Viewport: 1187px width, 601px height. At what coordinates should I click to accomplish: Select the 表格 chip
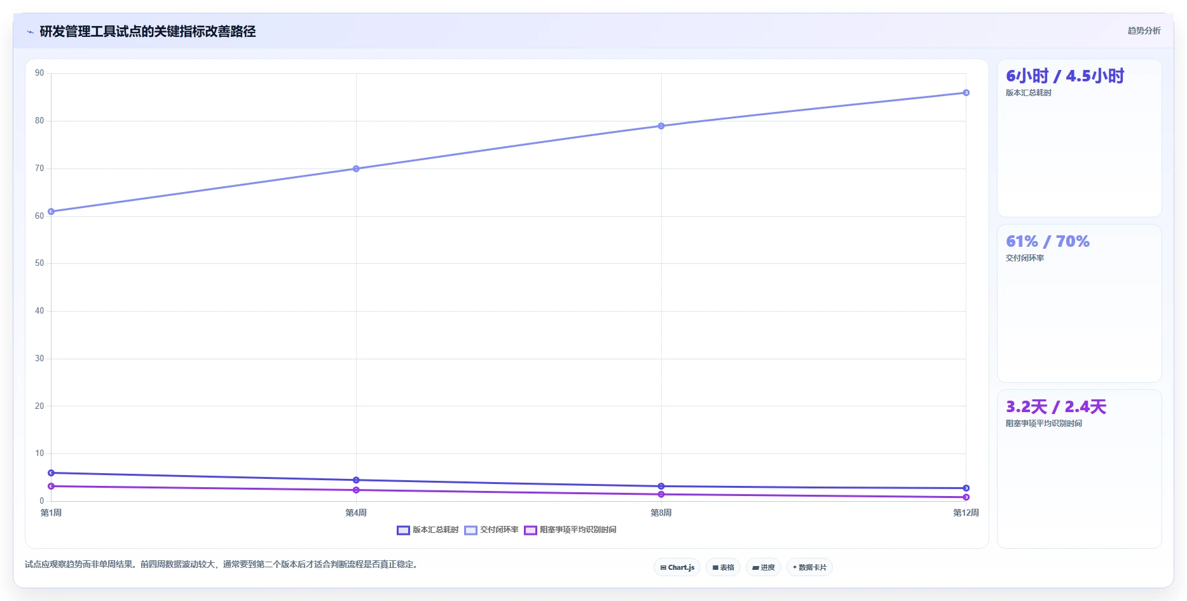(x=723, y=567)
